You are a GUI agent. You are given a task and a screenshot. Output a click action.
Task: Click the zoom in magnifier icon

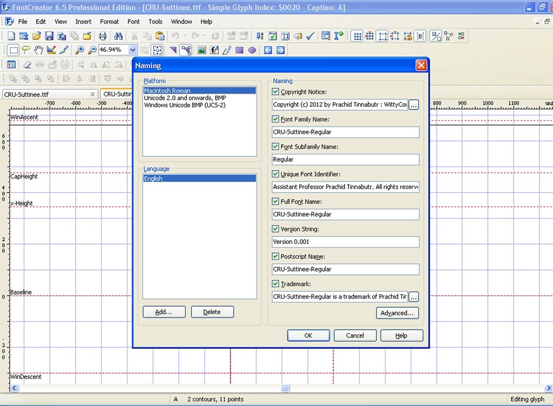pos(79,50)
